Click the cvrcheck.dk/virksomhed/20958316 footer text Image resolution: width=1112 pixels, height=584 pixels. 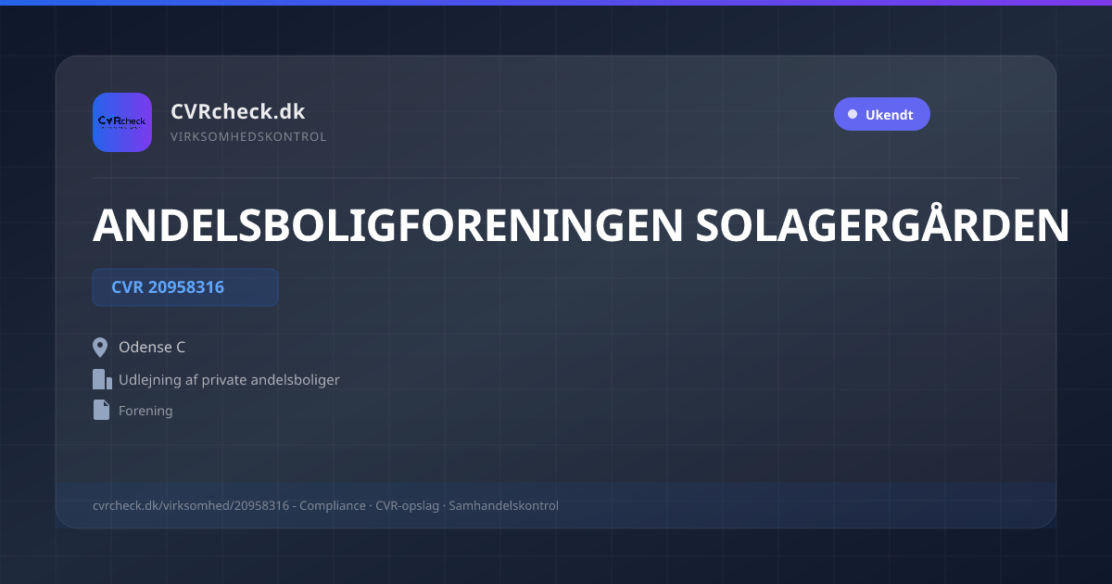[191, 506]
